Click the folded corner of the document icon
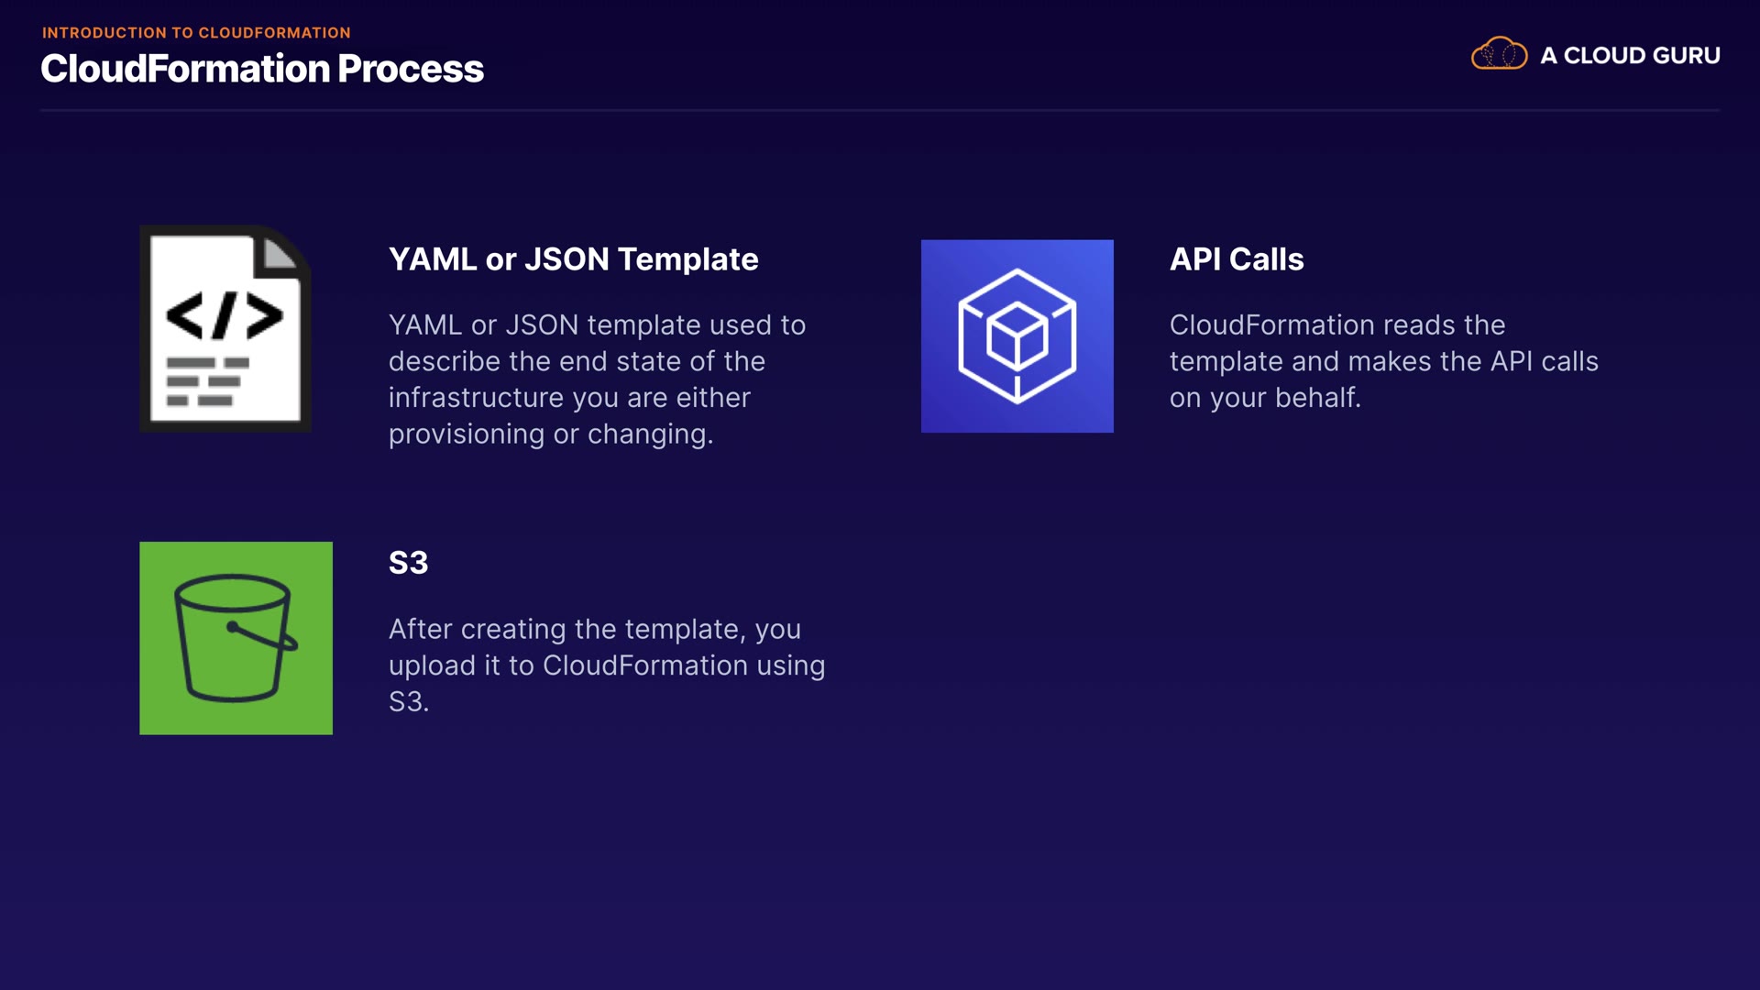The height and width of the screenshot is (990, 1760). pyautogui.click(x=281, y=253)
